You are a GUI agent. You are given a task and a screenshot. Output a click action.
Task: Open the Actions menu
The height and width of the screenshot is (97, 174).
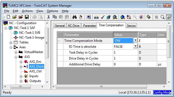[x=27, y=11]
